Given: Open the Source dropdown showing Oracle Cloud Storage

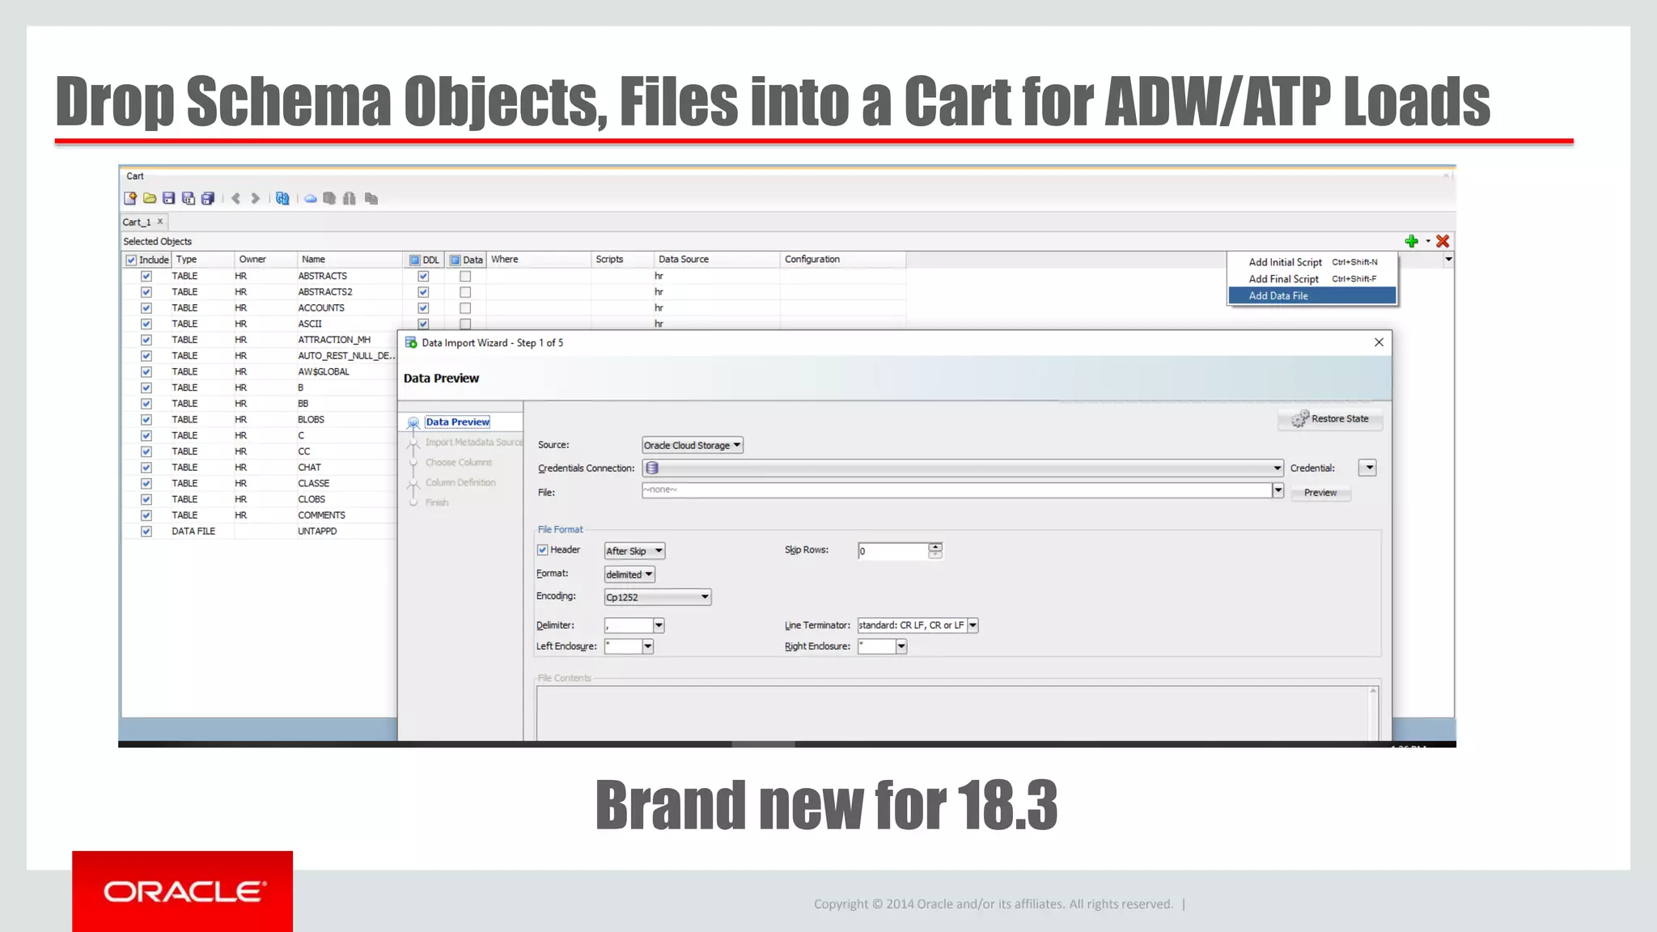Looking at the screenshot, I should [693, 445].
